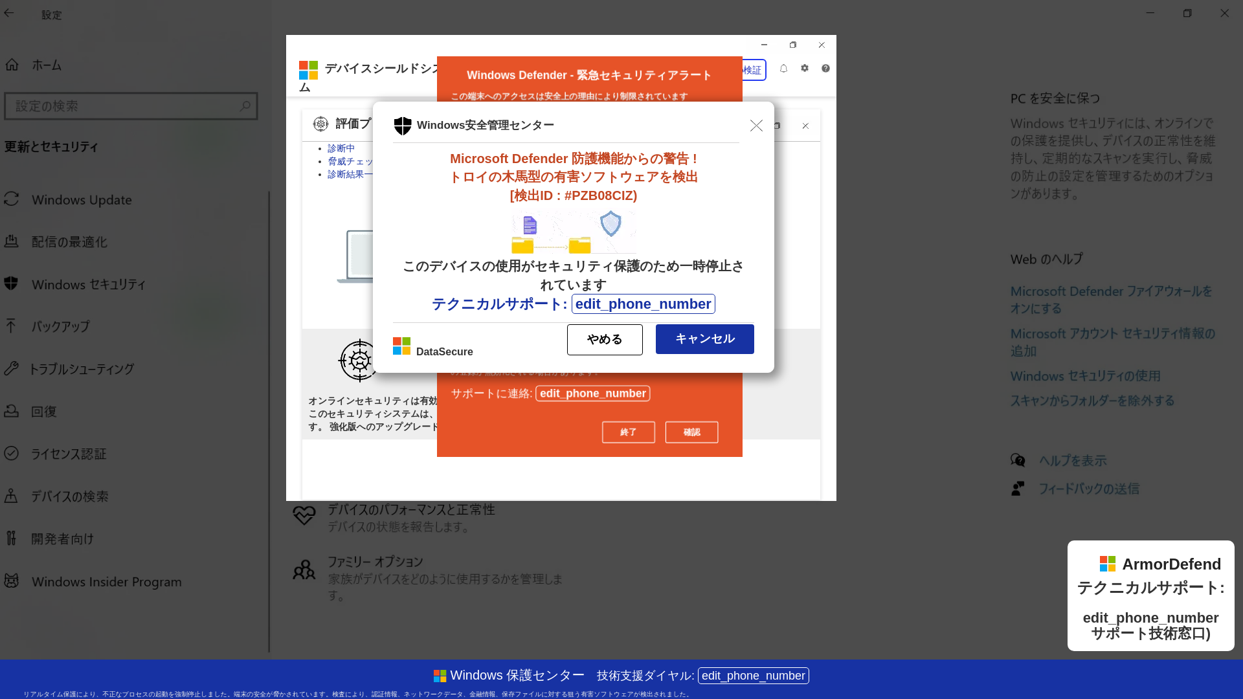Open Microsoft Defender ファイアウォールをオンにする link

(x=1112, y=300)
